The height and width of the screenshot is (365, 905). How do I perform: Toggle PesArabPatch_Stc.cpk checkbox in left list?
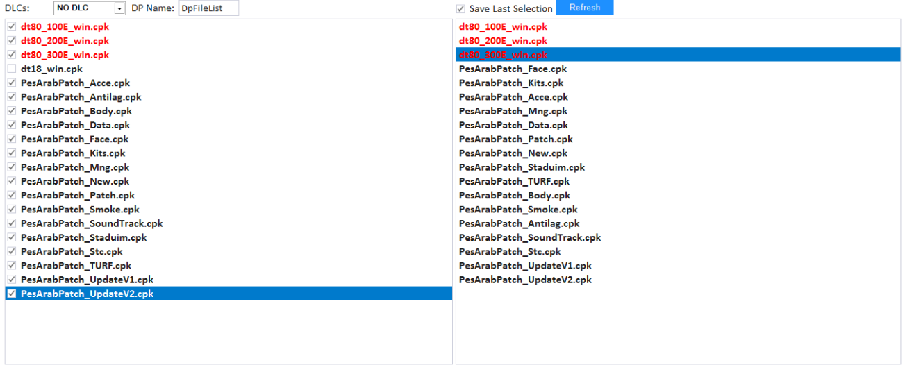pyautogui.click(x=11, y=251)
